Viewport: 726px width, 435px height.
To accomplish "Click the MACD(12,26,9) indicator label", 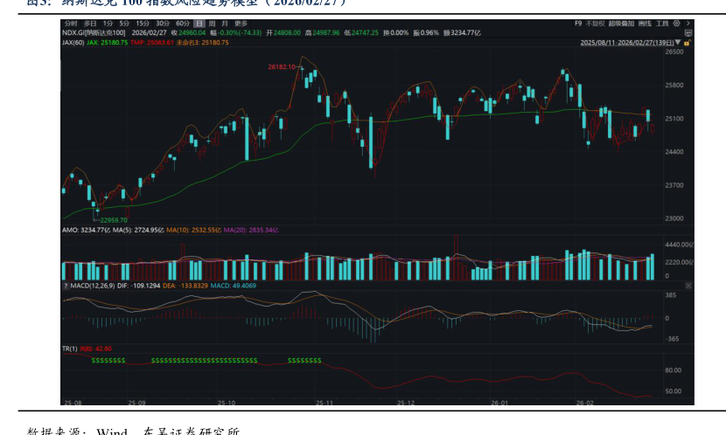I will coord(92,286).
